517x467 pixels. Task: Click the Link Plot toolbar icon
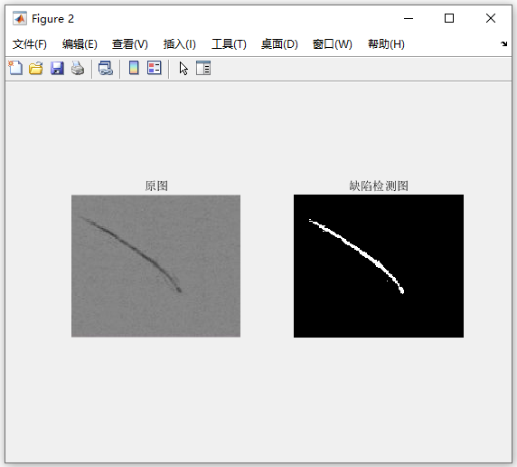(106, 69)
